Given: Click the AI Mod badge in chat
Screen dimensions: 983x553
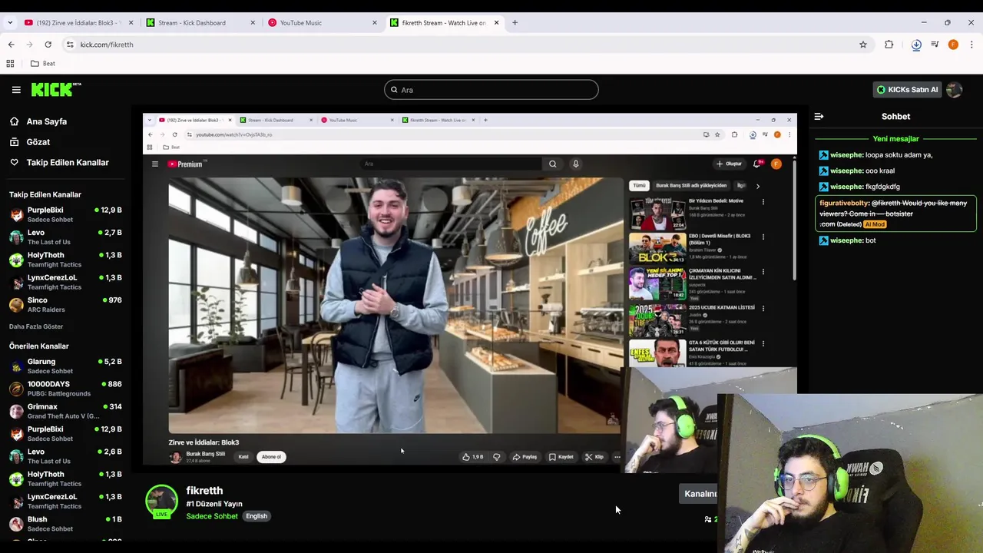Looking at the screenshot, I should [875, 224].
